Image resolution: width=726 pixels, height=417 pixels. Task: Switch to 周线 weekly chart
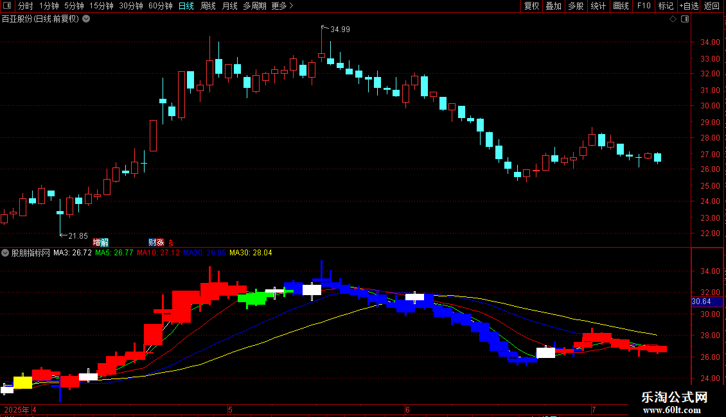pyautogui.click(x=208, y=6)
